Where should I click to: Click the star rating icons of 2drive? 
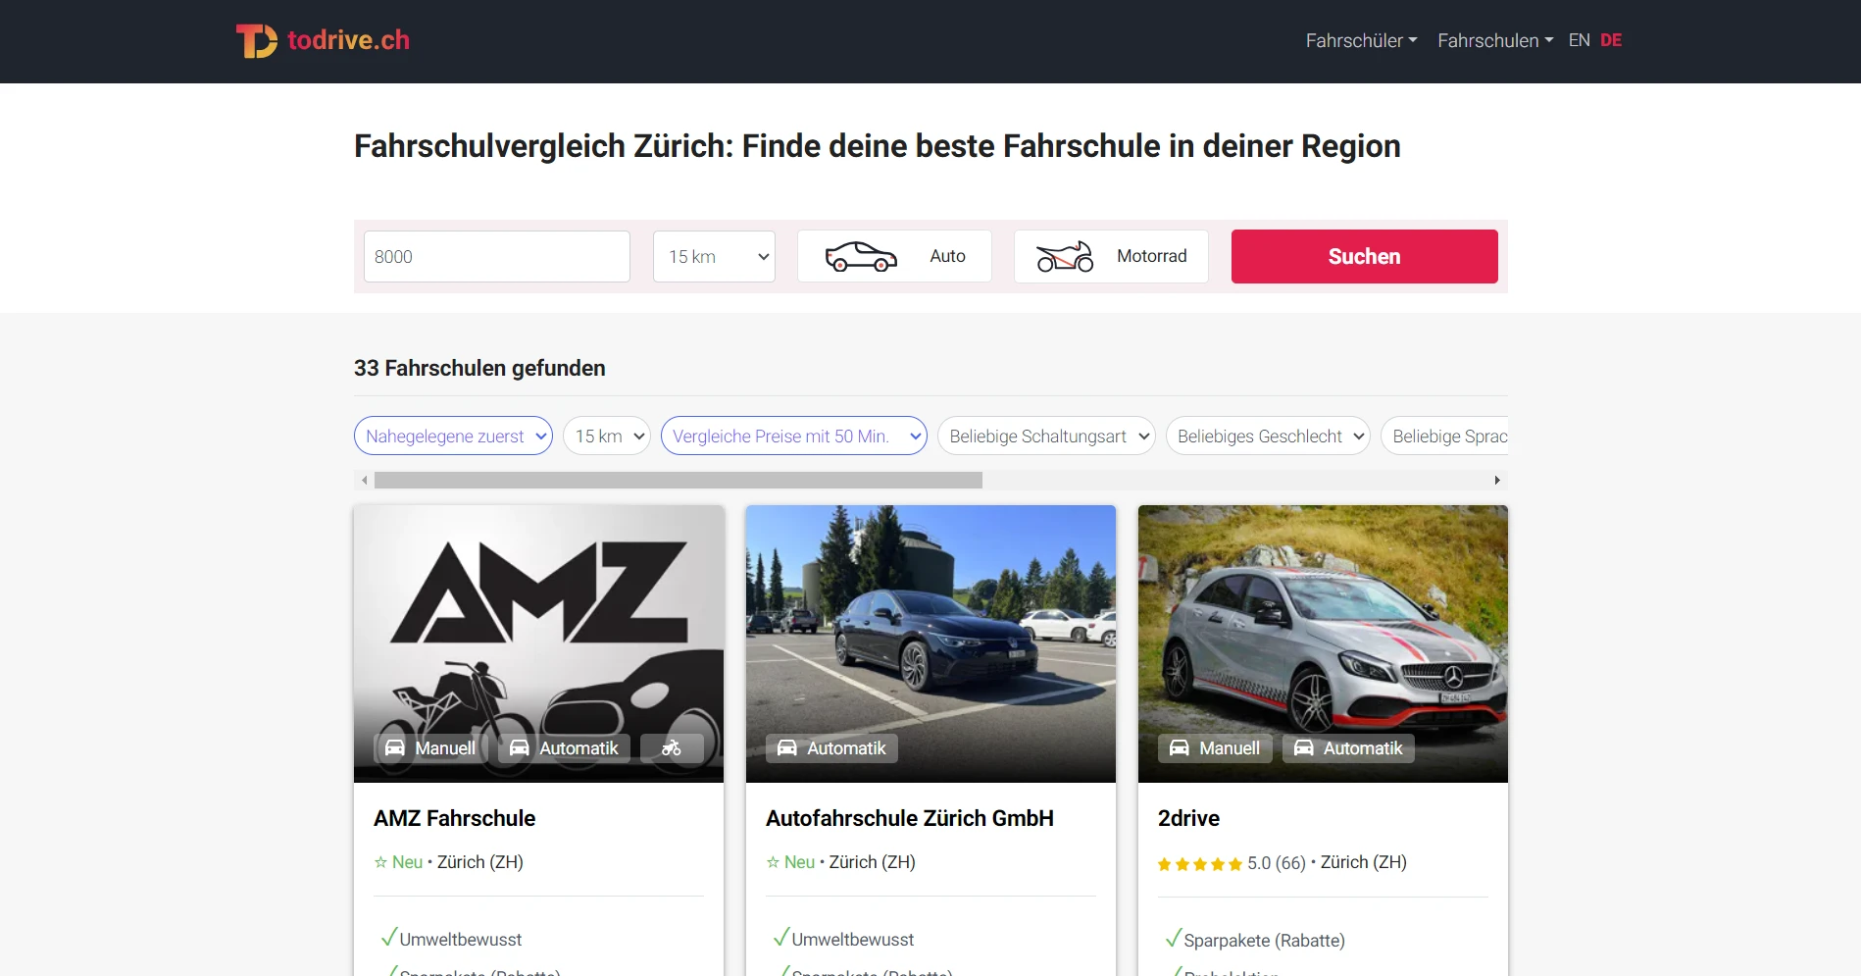tap(1200, 864)
